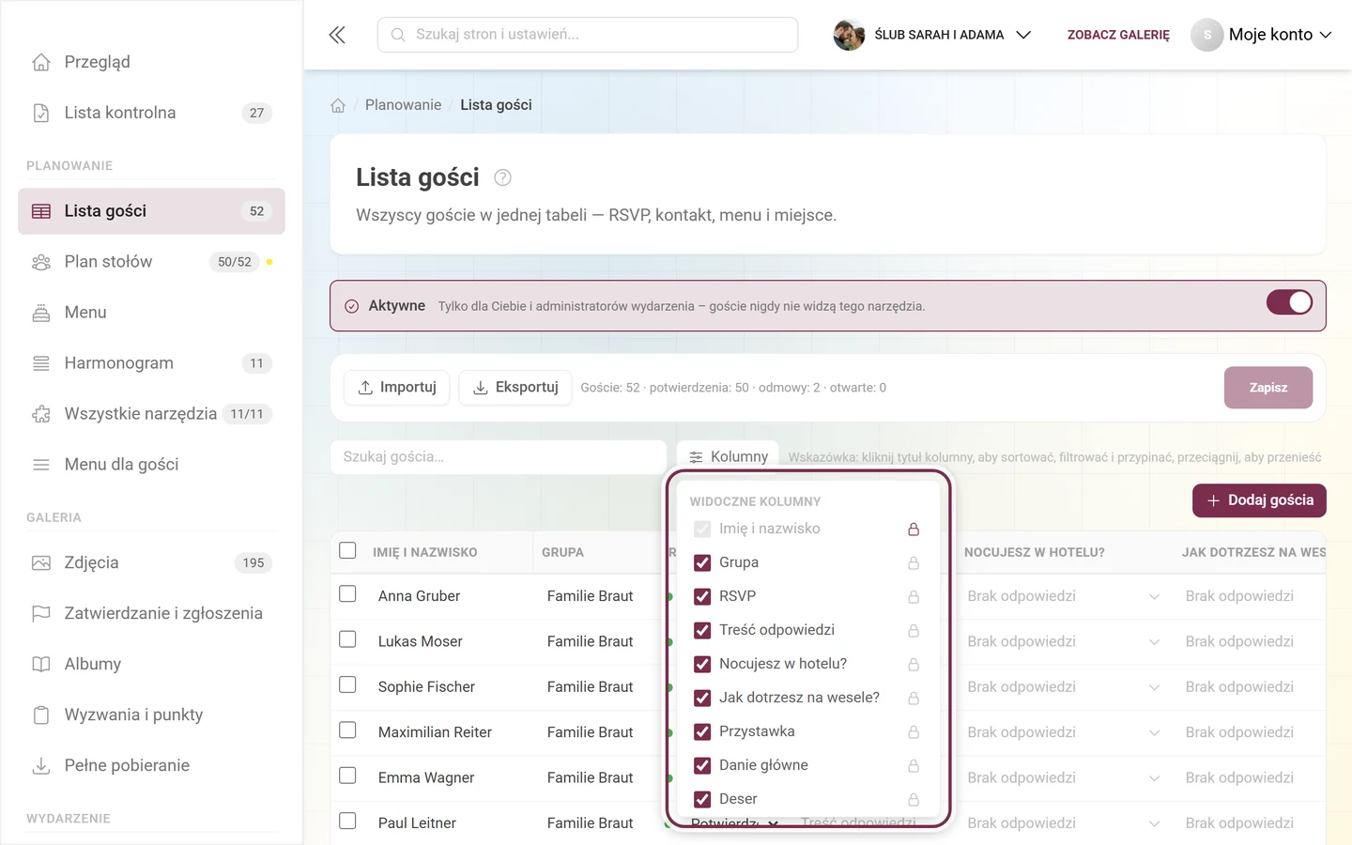
Task: Click the account avatar circle with letter S
Action: coord(1207,35)
